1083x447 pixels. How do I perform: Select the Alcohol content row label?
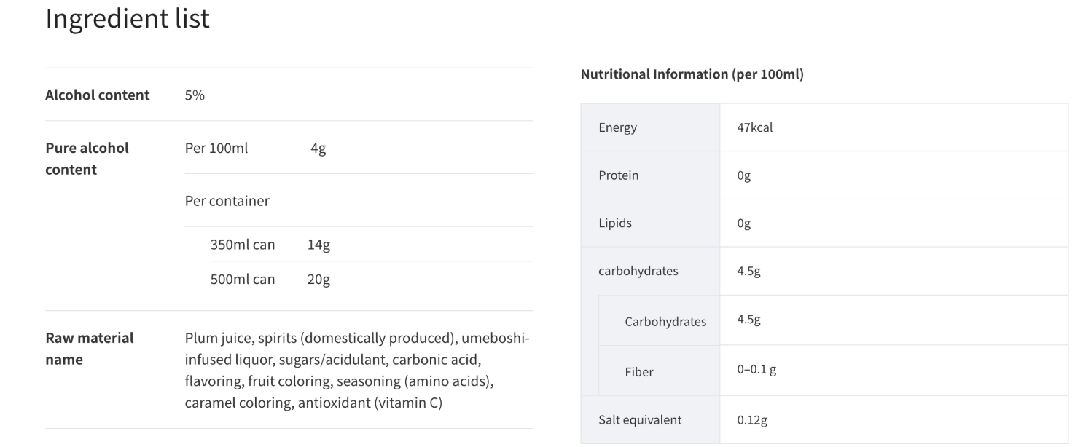click(x=98, y=95)
